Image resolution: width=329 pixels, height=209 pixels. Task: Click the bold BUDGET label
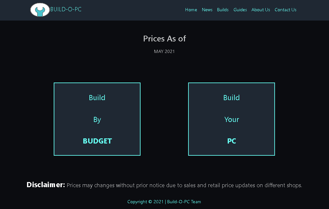tap(97, 141)
